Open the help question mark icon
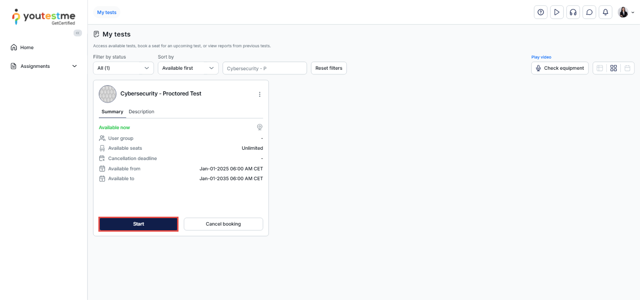 click(541, 12)
